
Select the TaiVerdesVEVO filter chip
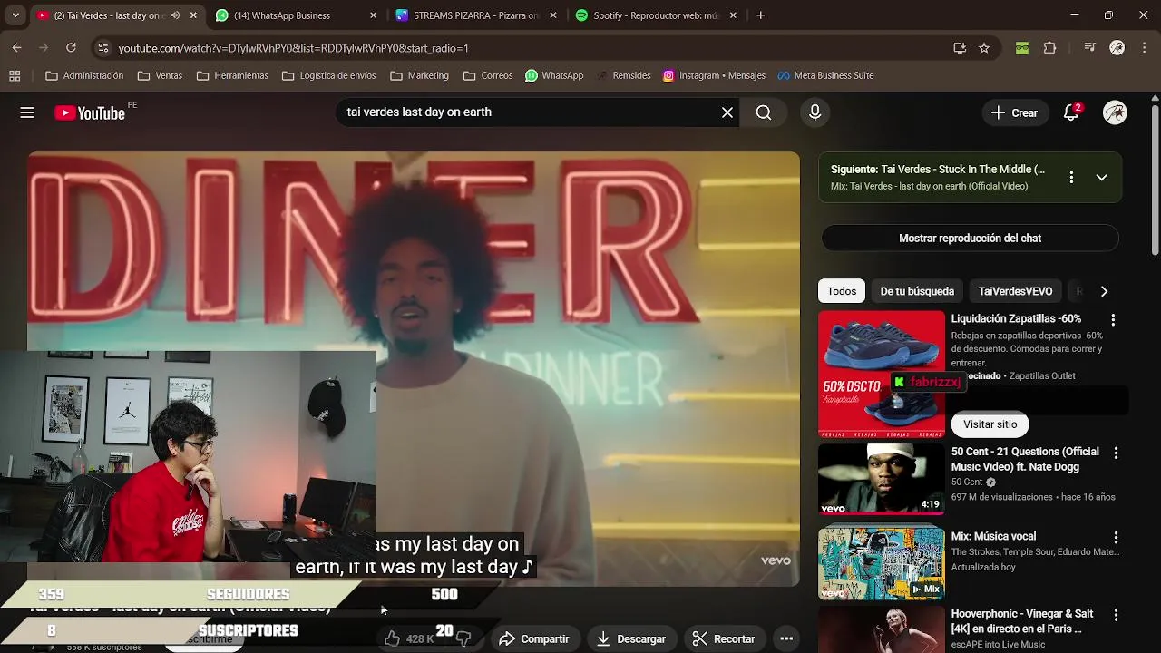tap(1015, 291)
